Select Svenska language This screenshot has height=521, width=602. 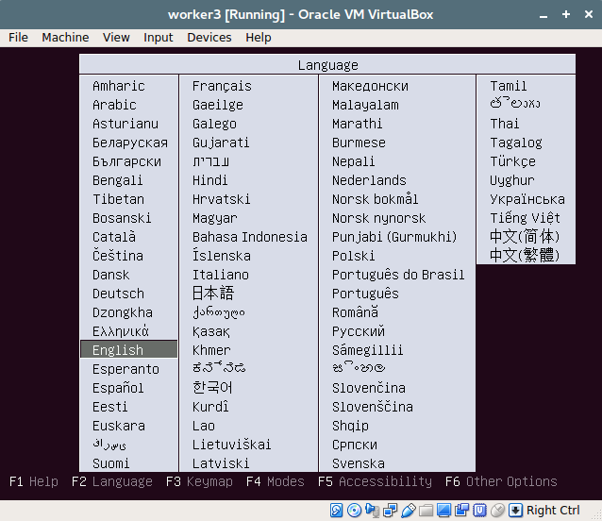pos(359,463)
